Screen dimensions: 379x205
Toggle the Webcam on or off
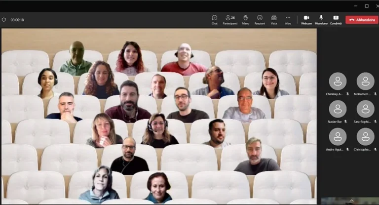[x=306, y=19]
